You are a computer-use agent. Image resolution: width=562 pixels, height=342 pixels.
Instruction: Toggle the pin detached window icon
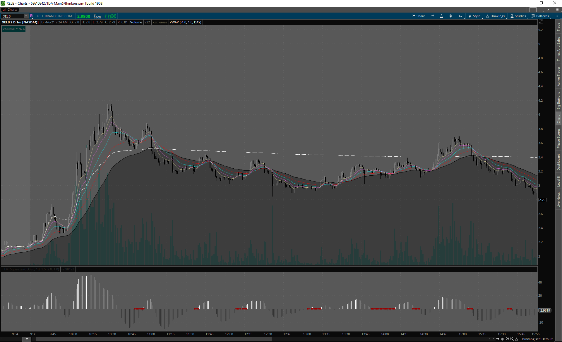point(549,10)
